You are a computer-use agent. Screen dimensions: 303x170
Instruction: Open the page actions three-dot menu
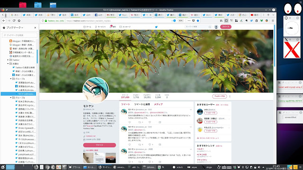(189, 21)
